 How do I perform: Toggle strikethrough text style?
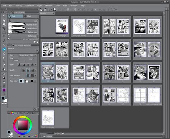[x=32, y=65]
